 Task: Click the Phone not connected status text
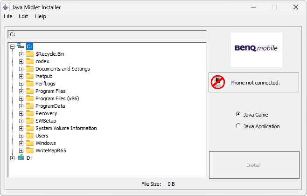(255, 83)
